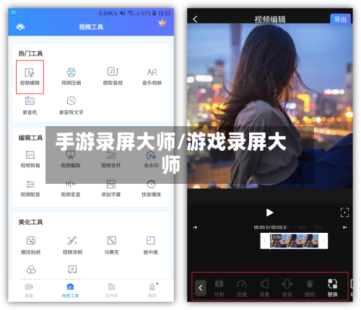
Task: Open the 录音机 recorder tool
Action: [30, 106]
